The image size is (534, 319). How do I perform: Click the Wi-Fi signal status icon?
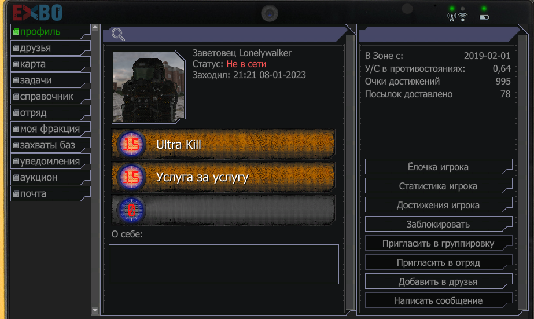click(463, 17)
